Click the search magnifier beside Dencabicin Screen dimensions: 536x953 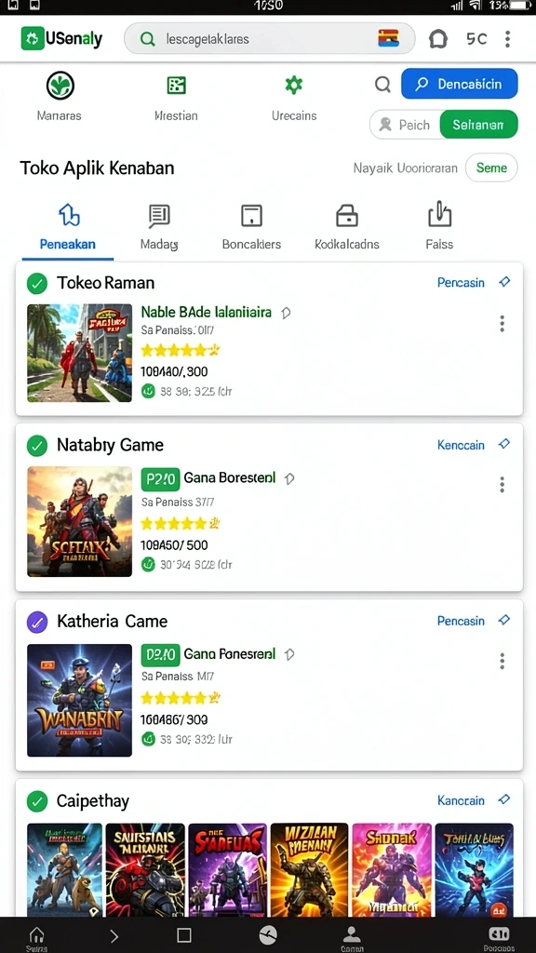tap(382, 84)
